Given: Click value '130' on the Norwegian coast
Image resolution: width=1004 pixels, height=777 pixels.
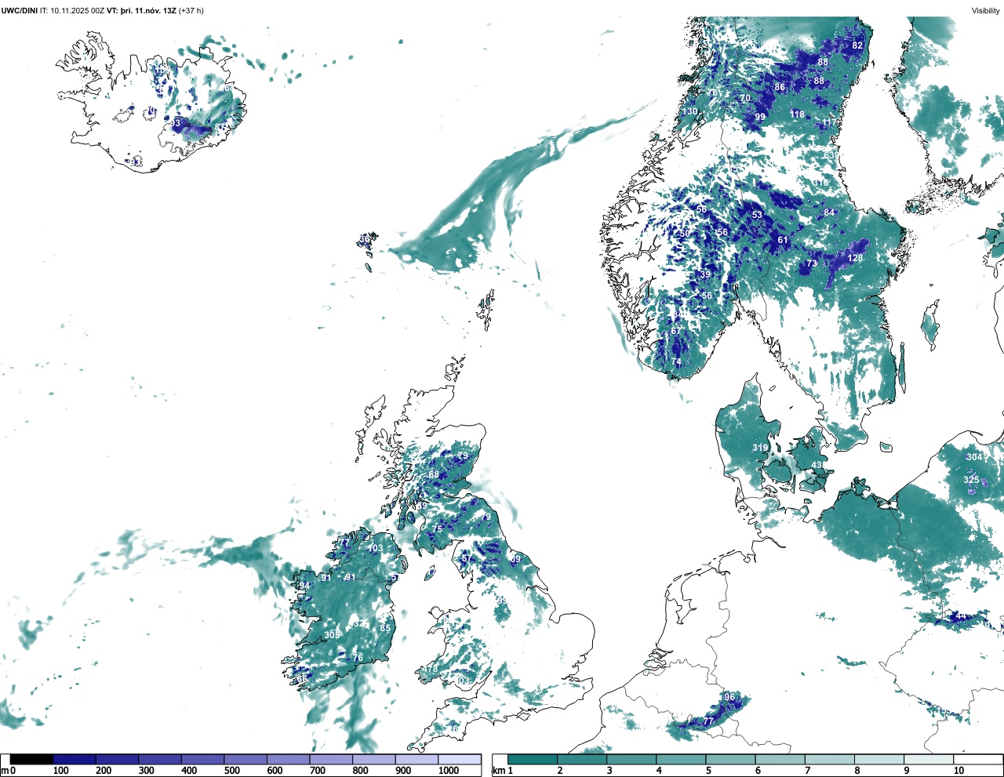Looking at the screenshot, I should pos(689,111).
